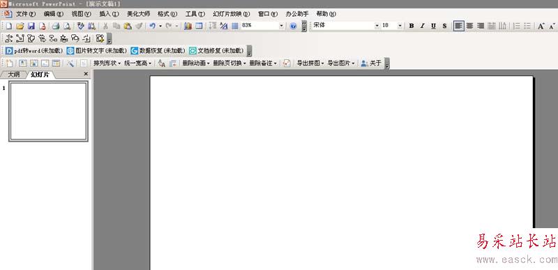The image size is (558, 270).
Task: Toggle Underline formatting
Action: [x=433, y=26]
